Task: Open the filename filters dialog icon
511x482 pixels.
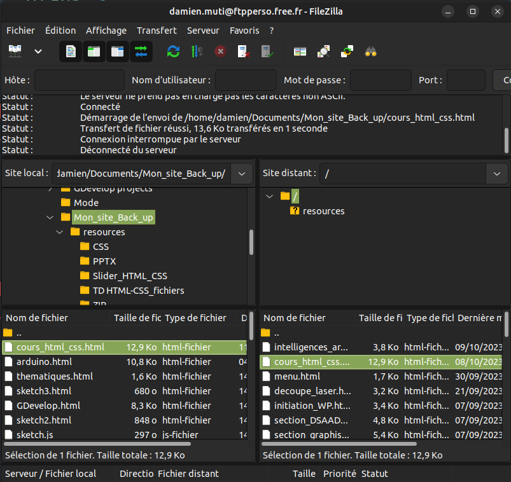Action: click(x=300, y=52)
